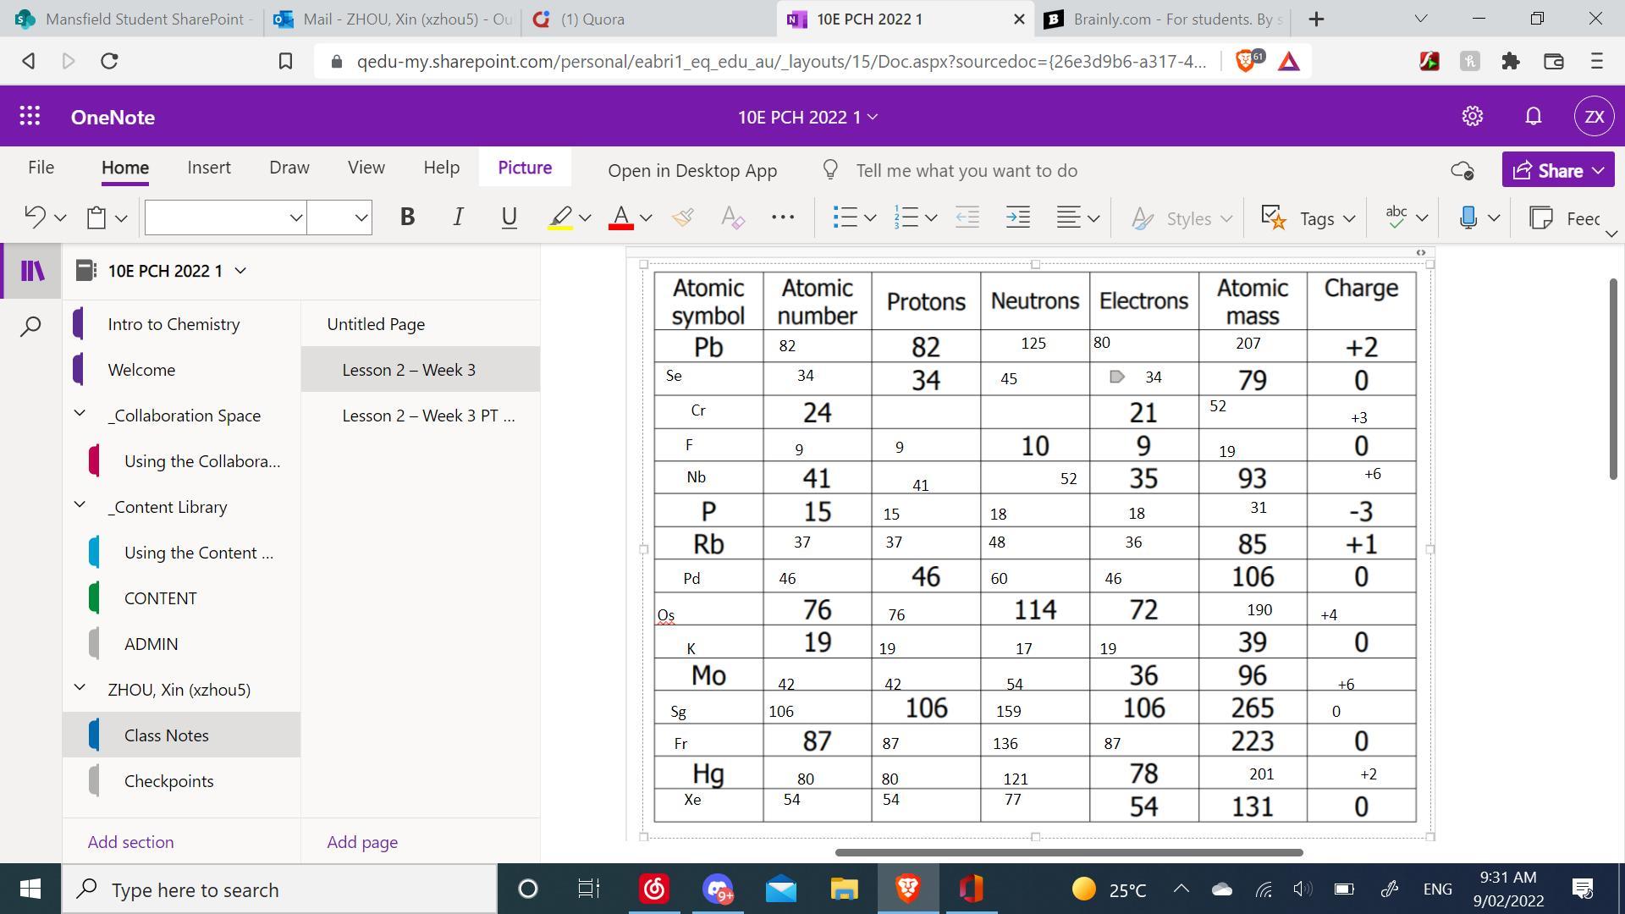This screenshot has width=1625, height=914.
Task: Toggle Bold formatting
Action: (x=407, y=217)
